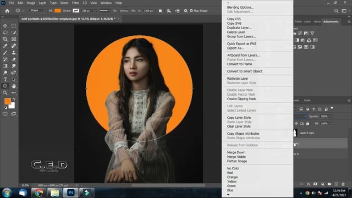This screenshot has height=198, width=352.
Task: Open path alignment options icon
Action: [169, 11]
